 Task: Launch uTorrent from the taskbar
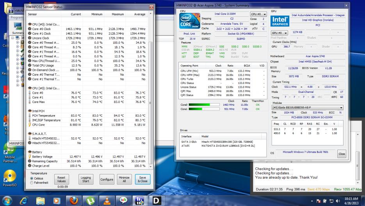tap(91, 200)
